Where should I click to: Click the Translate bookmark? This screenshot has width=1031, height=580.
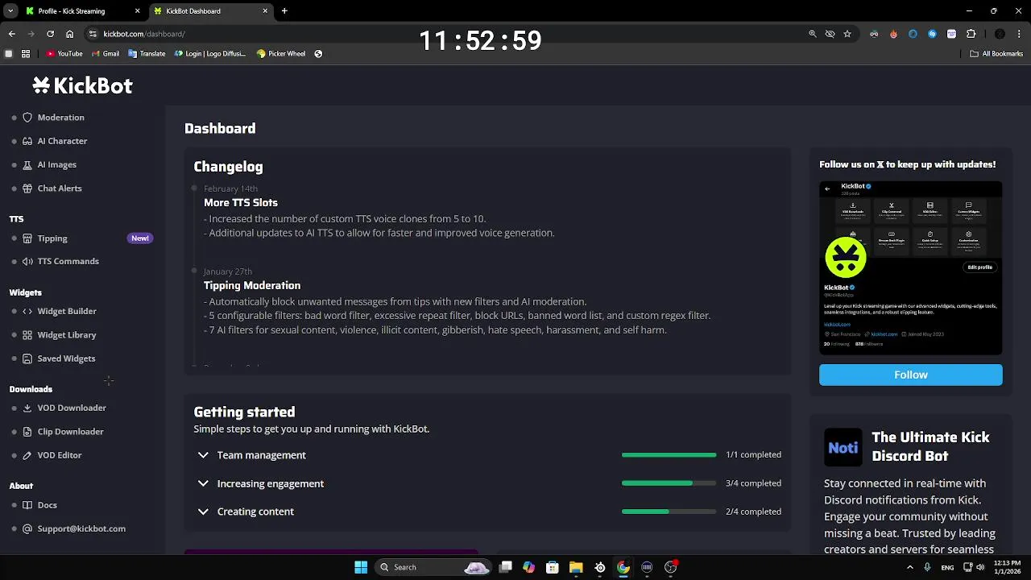click(147, 54)
